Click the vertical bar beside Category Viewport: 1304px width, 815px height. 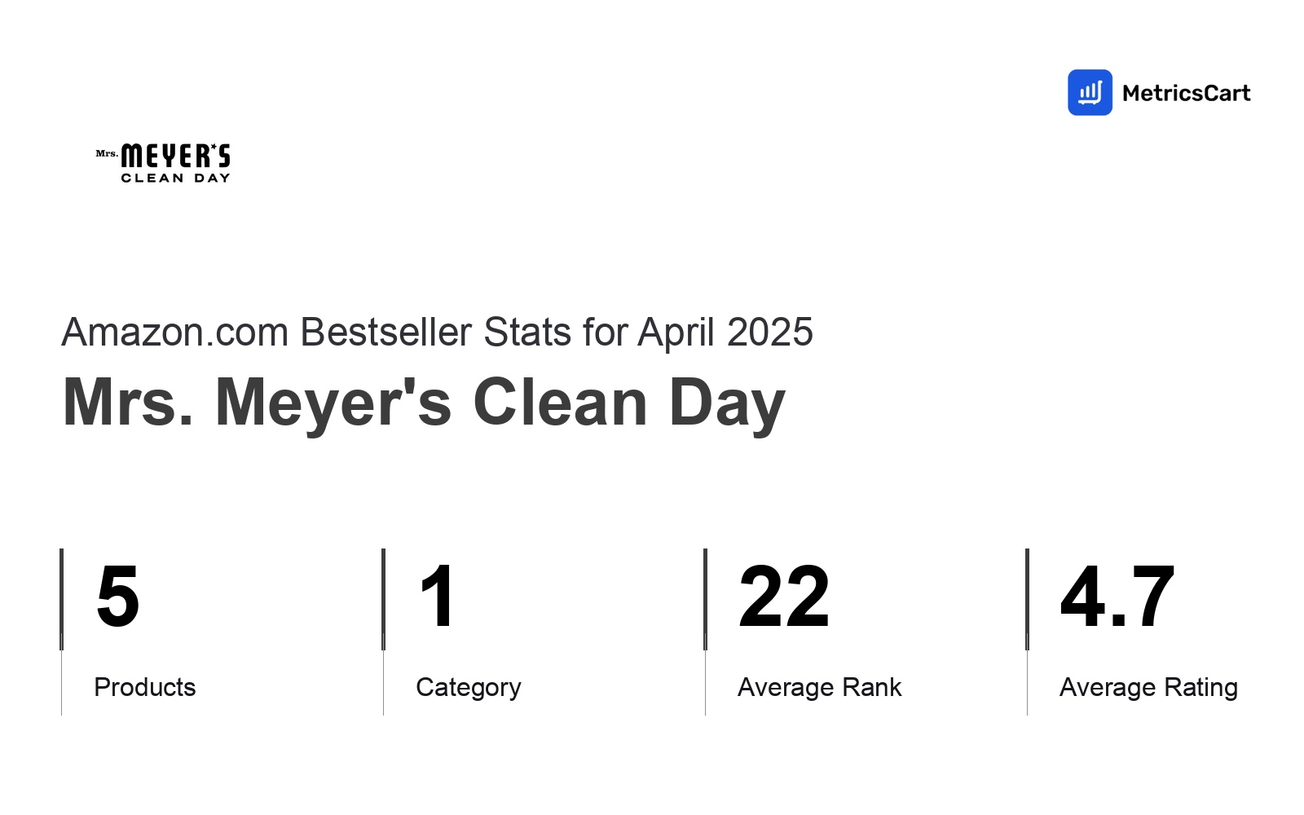coord(383,632)
